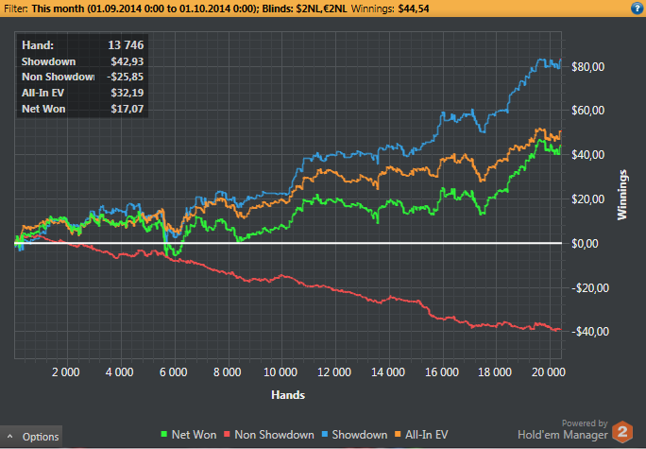Click the Net Won $17,07 row
646x449 pixels.
(x=82, y=110)
